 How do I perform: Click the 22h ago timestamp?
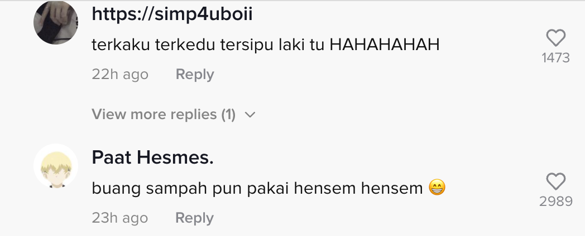click(x=120, y=75)
